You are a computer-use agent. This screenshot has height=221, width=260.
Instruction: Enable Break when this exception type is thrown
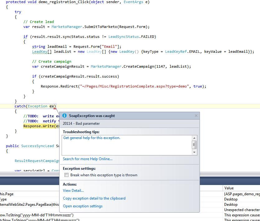point(66,175)
